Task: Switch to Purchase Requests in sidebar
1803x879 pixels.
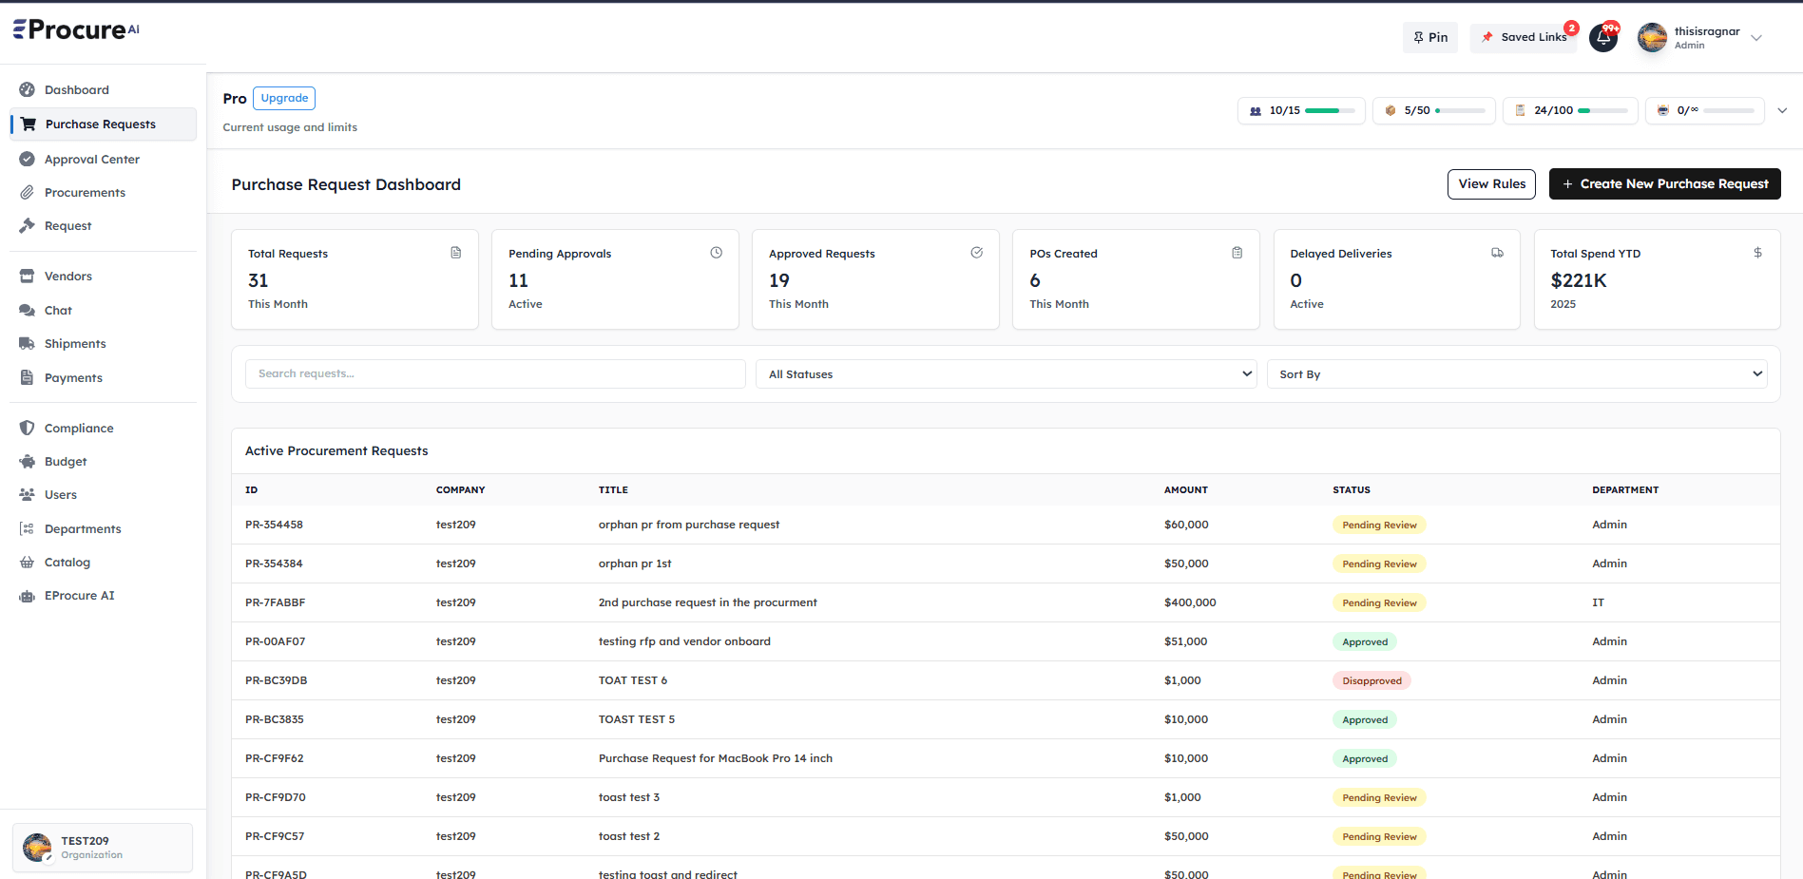Action: click(100, 124)
